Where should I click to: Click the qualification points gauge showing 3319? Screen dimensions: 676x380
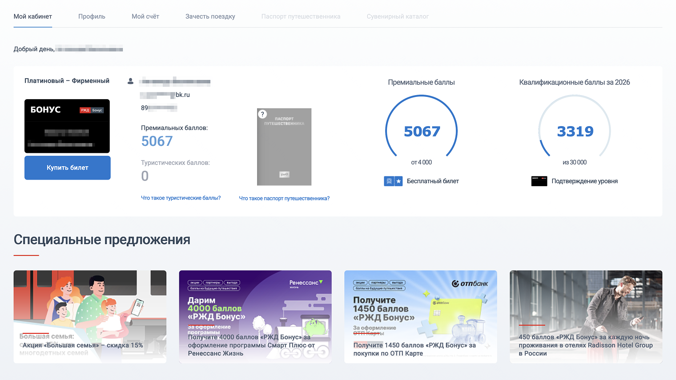coord(575,127)
